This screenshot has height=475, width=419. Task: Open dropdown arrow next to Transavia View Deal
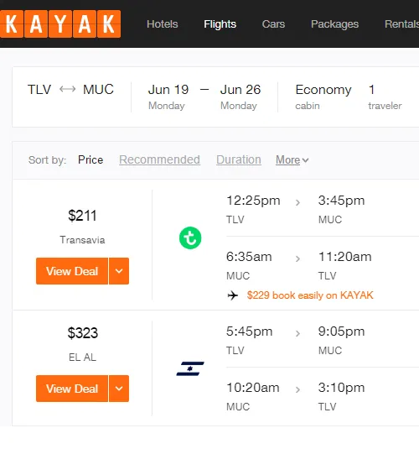coord(119,271)
